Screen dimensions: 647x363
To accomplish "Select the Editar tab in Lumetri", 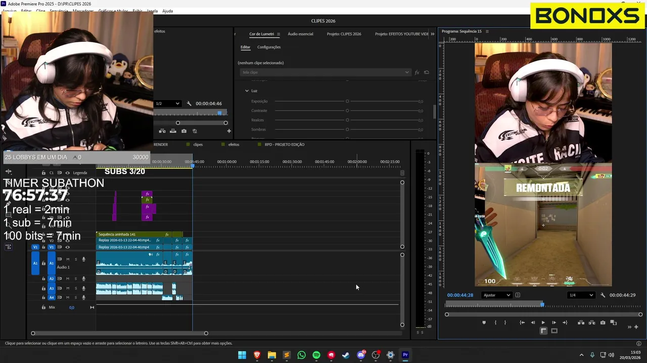I will click(245, 47).
